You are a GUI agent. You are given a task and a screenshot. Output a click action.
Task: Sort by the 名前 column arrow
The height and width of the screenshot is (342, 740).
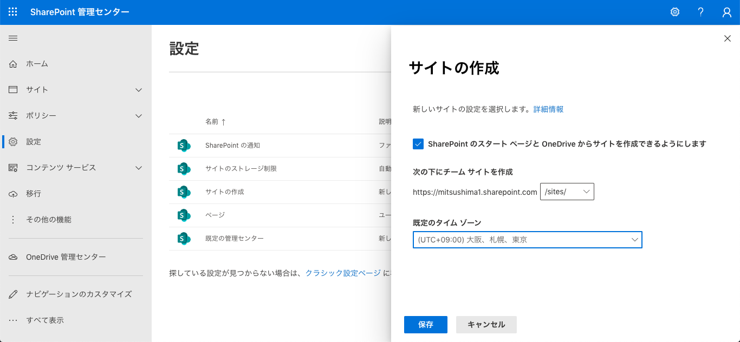click(223, 122)
